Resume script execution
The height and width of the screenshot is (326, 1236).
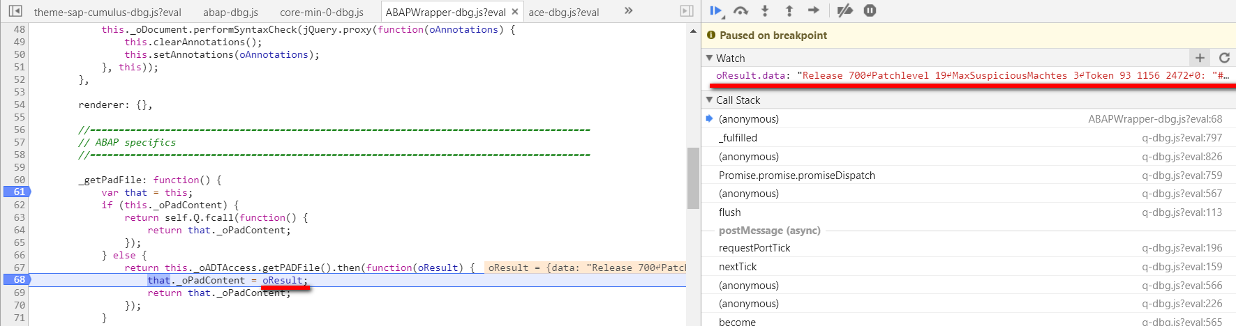click(716, 10)
